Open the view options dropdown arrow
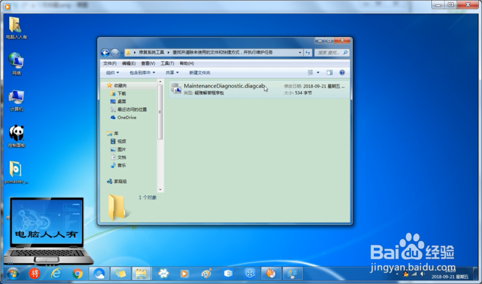Screen dimensions: 482x284 coord(318,73)
